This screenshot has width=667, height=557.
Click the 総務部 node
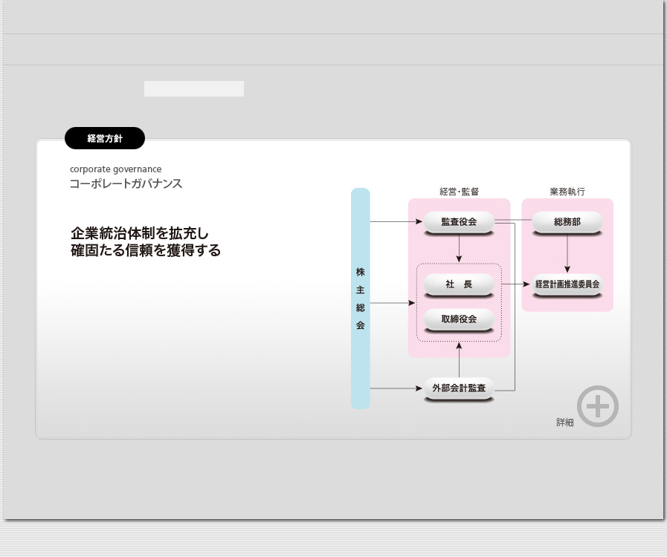click(x=567, y=222)
